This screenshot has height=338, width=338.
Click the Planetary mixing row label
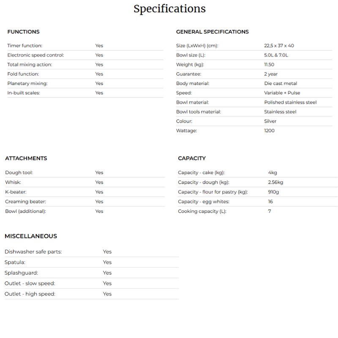point(27,83)
